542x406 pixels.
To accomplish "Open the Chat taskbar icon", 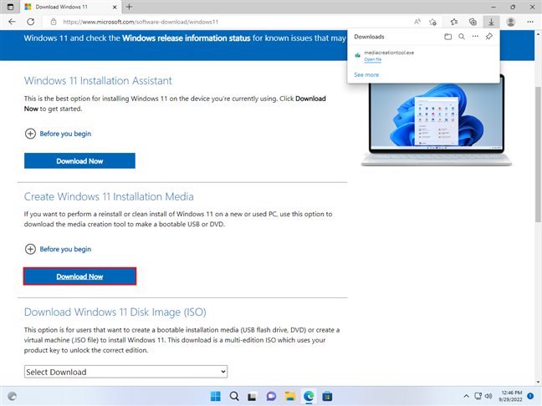I will click(x=271, y=396).
